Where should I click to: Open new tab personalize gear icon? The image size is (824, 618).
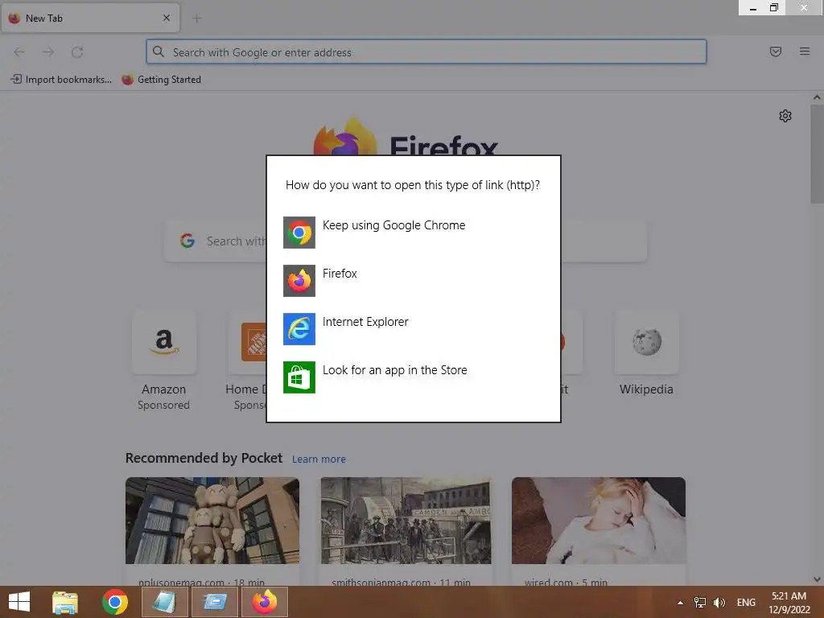coord(785,116)
